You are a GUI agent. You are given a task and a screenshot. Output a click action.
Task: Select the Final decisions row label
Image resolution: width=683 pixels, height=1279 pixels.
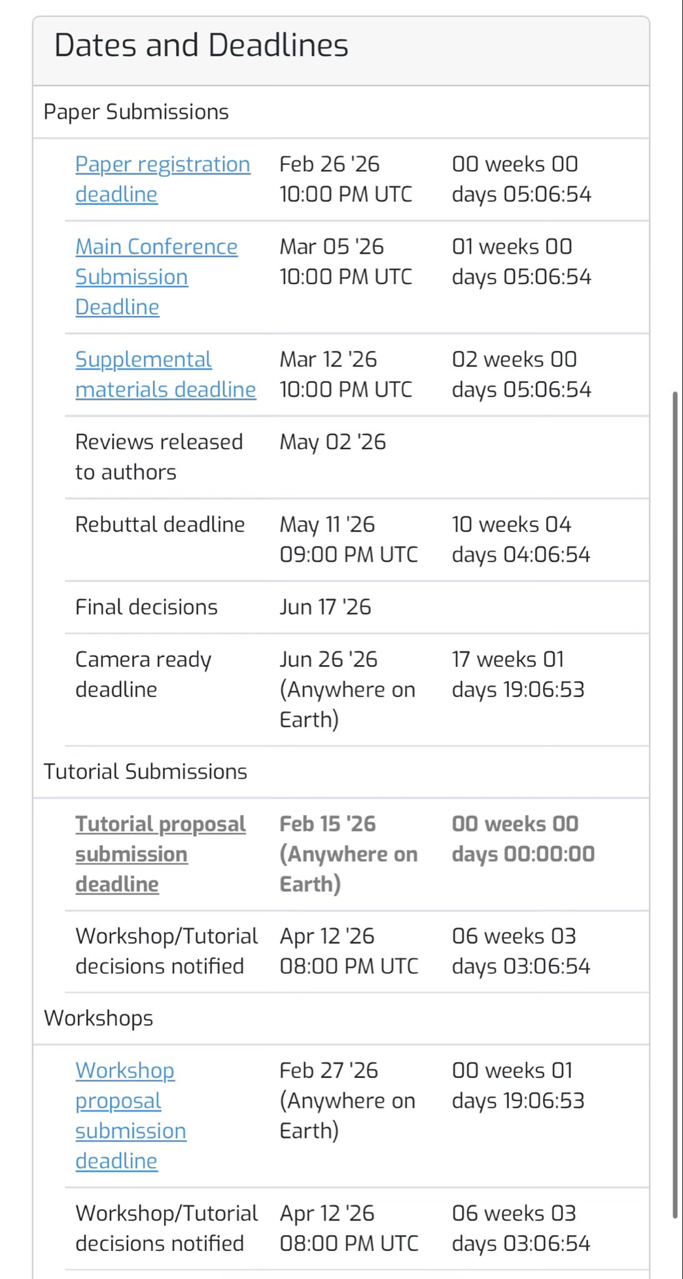pos(146,607)
